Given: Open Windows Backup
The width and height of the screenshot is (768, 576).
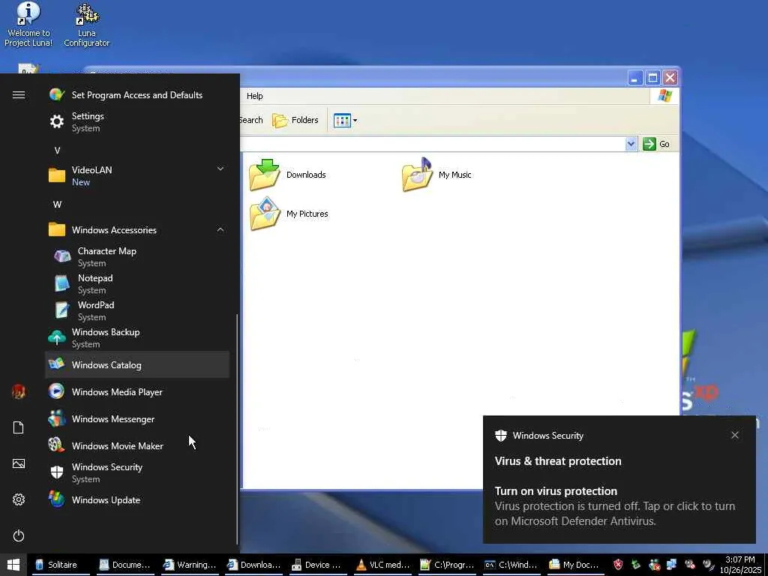Looking at the screenshot, I should [x=137, y=337].
